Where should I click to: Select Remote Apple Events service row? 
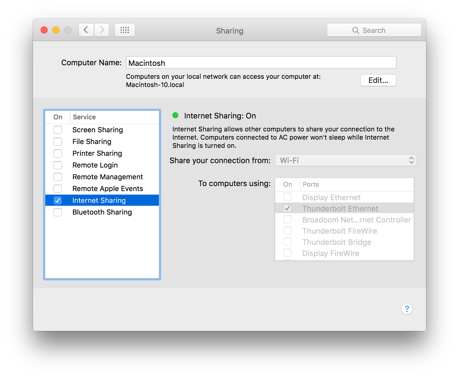[102, 189]
